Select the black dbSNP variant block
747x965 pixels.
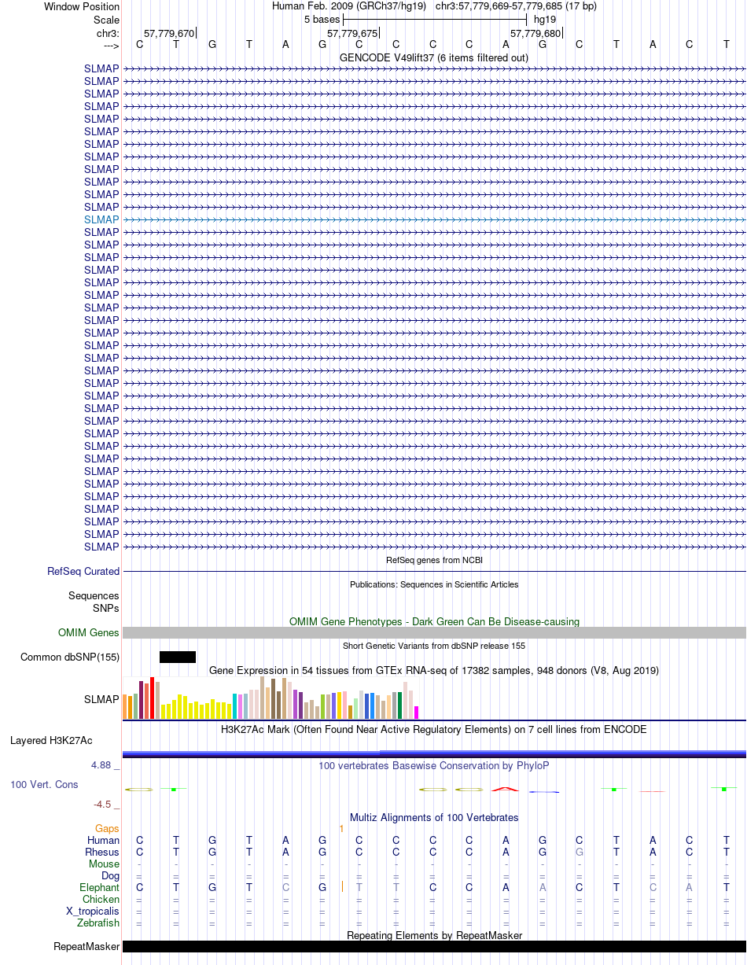pyautogui.click(x=178, y=657)
